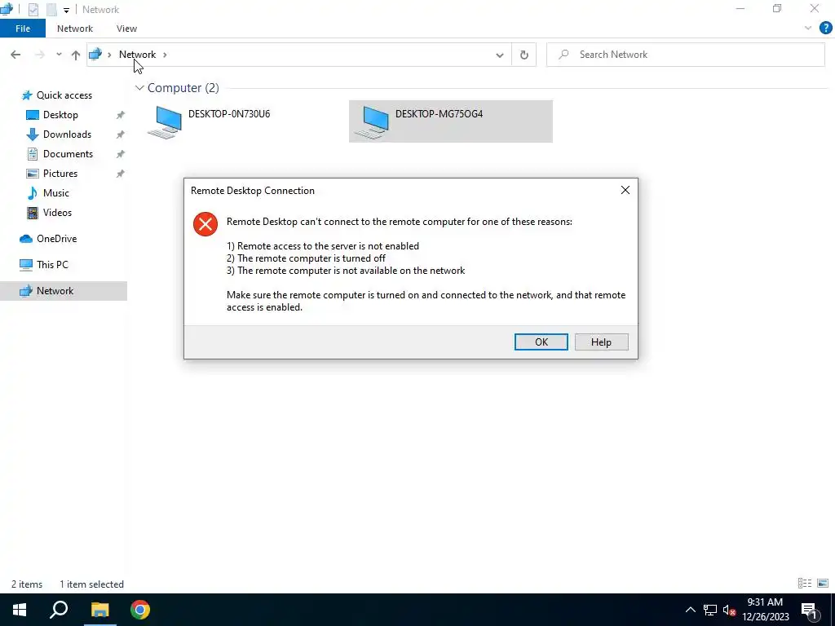Go up one level arrow
835x626 pixels.
pyautogui.click(x=76, y=55)
